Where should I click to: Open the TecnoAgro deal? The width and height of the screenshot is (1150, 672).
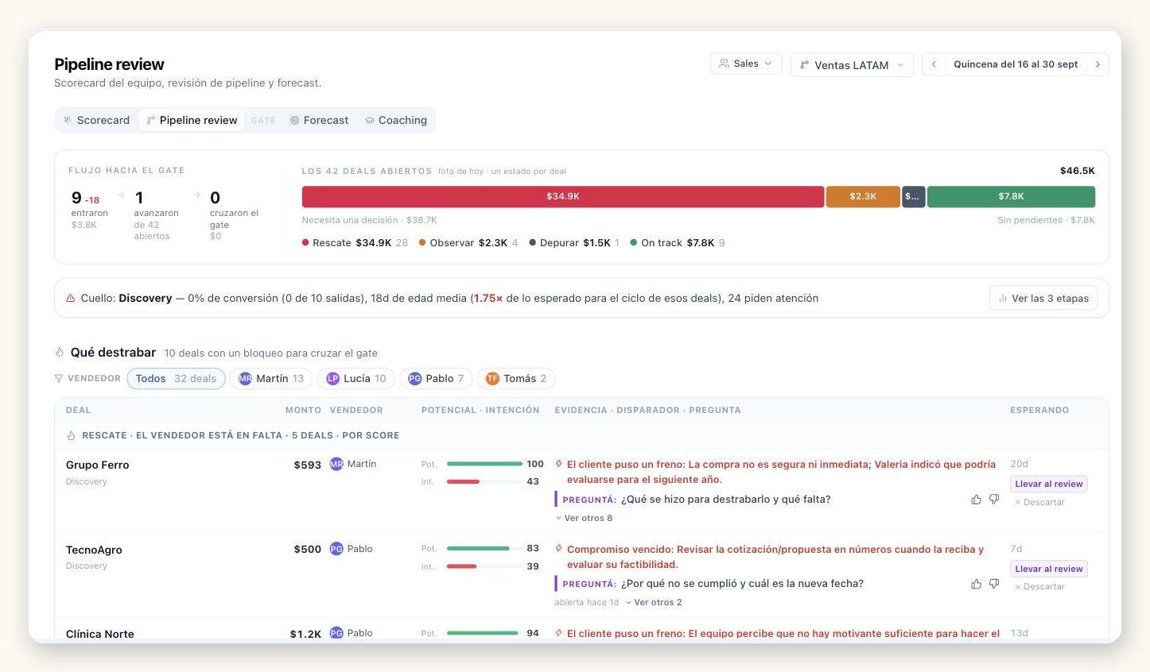[94, 550]
